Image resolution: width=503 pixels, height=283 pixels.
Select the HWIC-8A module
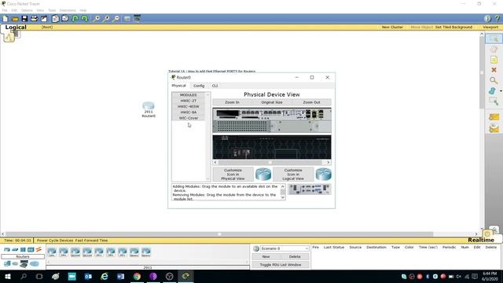(x=189, y=112)
